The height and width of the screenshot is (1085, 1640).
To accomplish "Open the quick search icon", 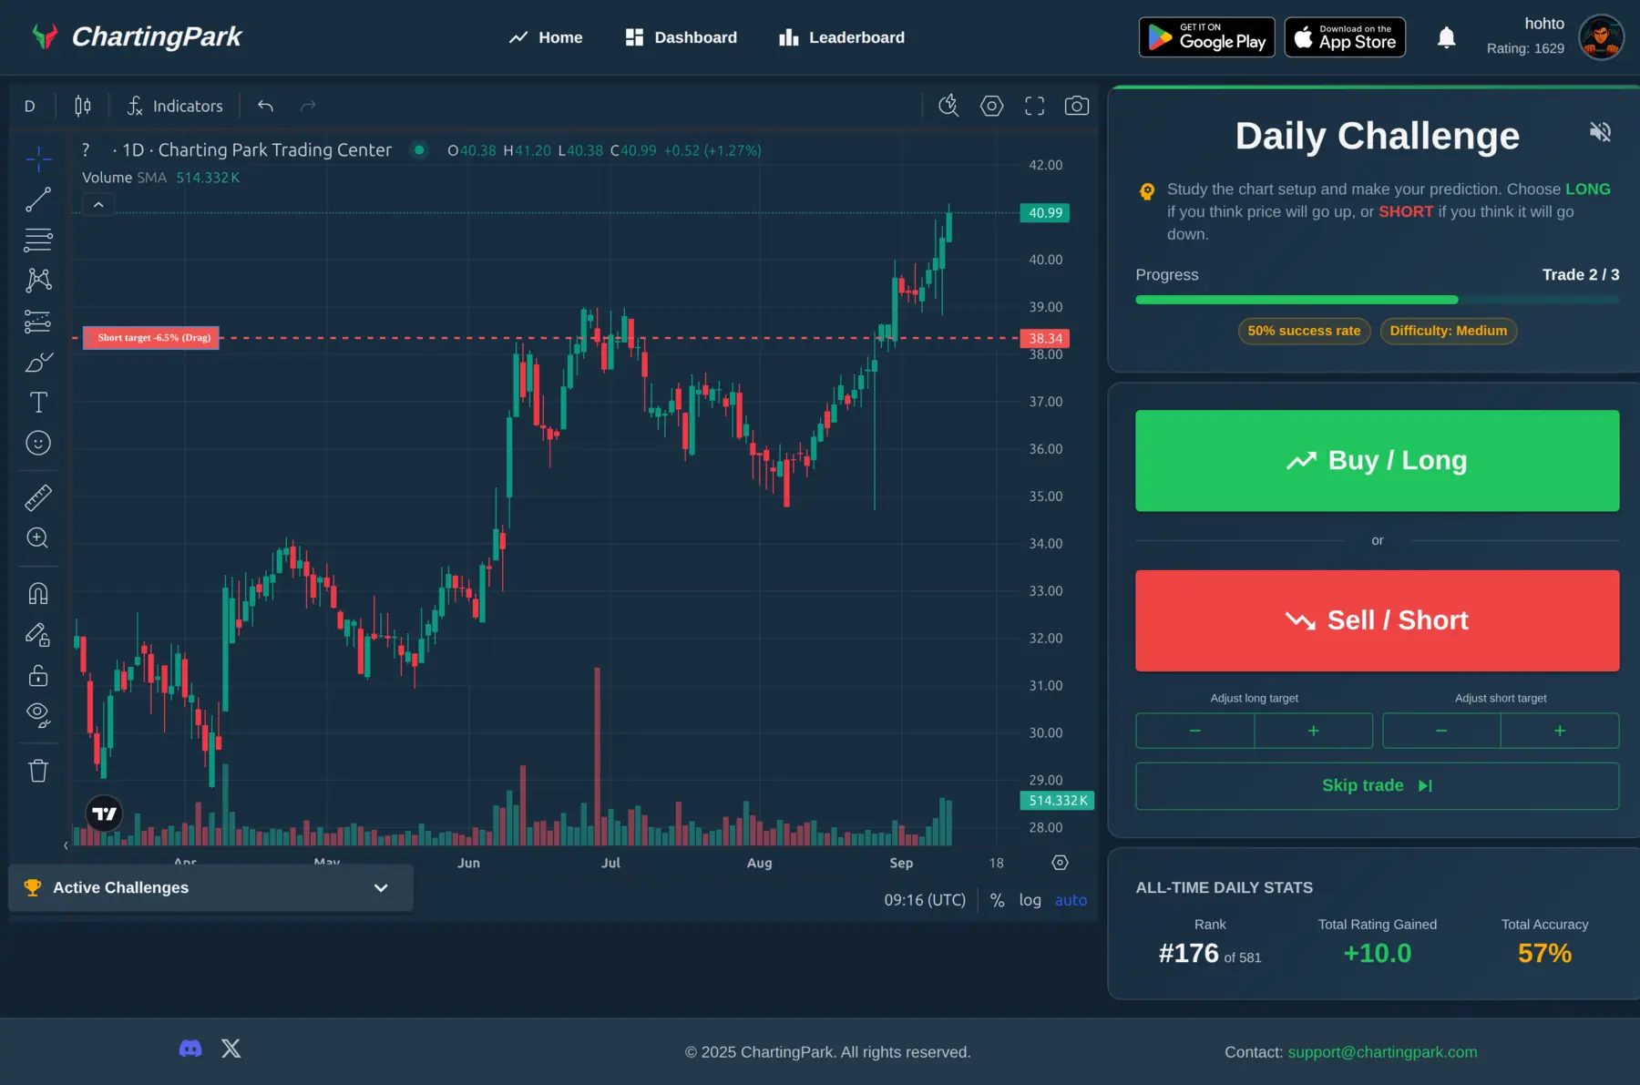I will click(x=948, y=106).
